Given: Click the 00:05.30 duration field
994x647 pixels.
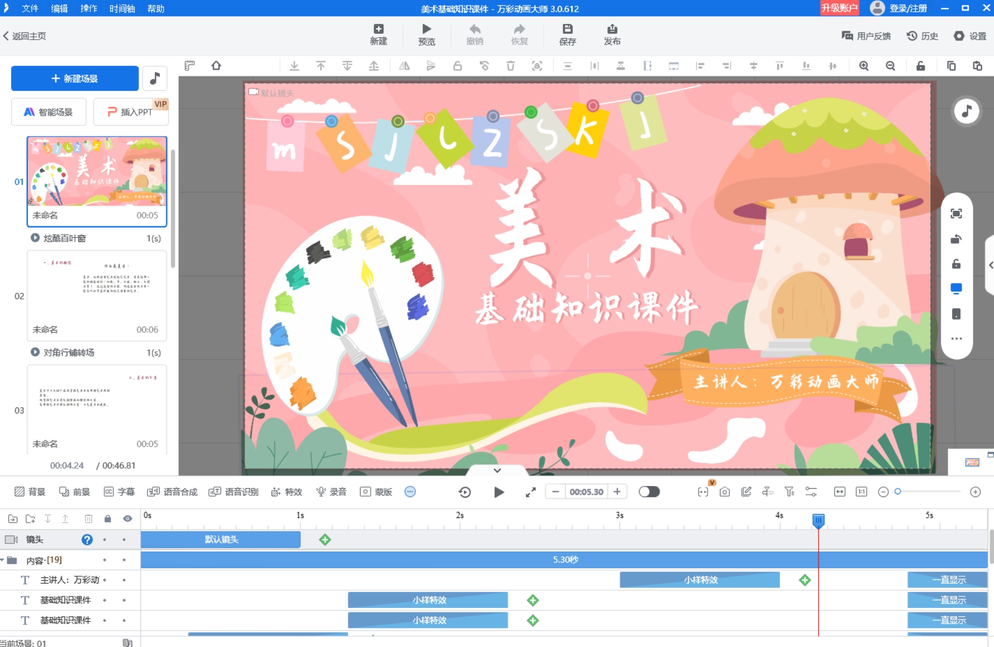Looking at the screenshot, I should coord(587,492).
